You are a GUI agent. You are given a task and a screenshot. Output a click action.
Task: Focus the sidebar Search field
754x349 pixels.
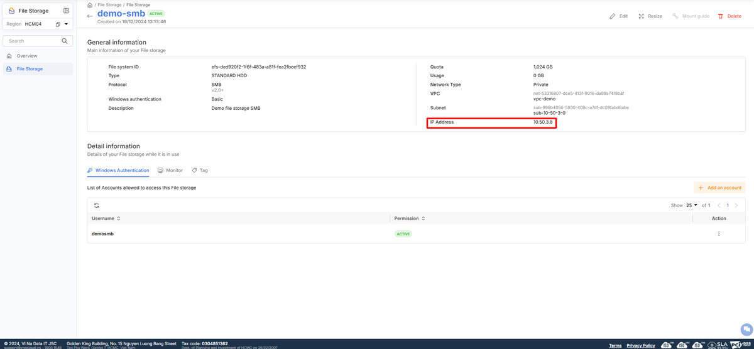pos(31,41)
